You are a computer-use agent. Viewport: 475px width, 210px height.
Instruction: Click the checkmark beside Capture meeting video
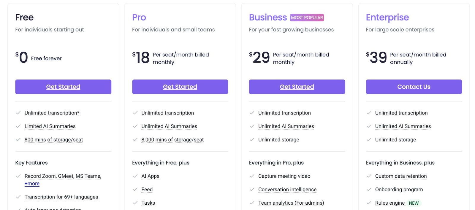(252, 176)
